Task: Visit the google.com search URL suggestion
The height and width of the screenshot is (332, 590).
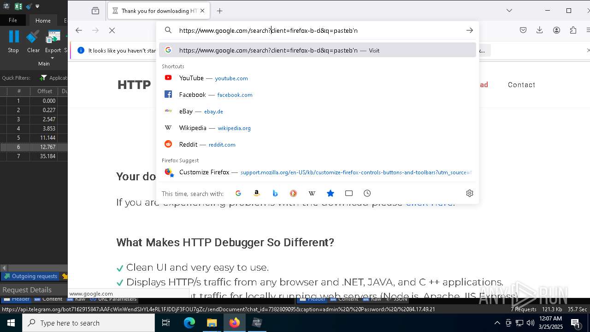Action: (x=318, y=50)
